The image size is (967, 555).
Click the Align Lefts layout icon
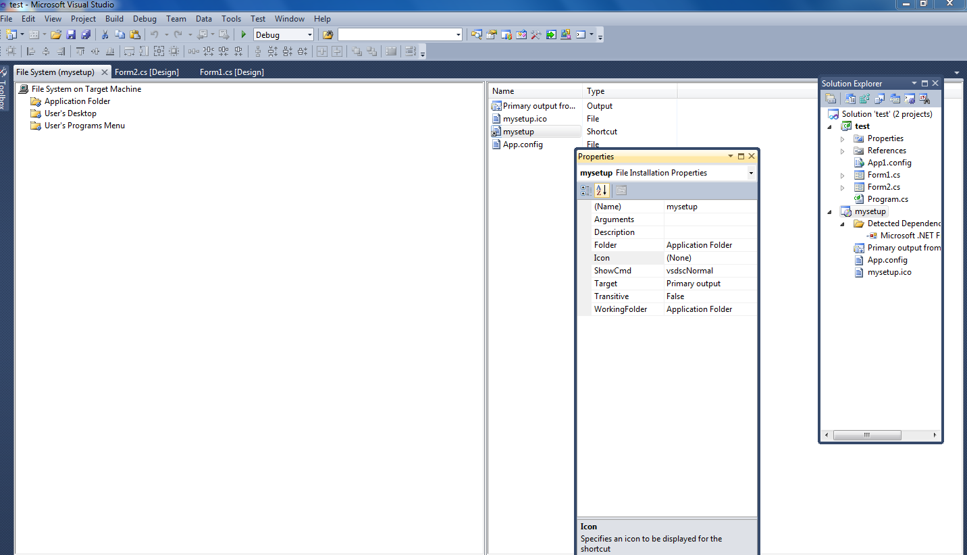tap(31, 51)
